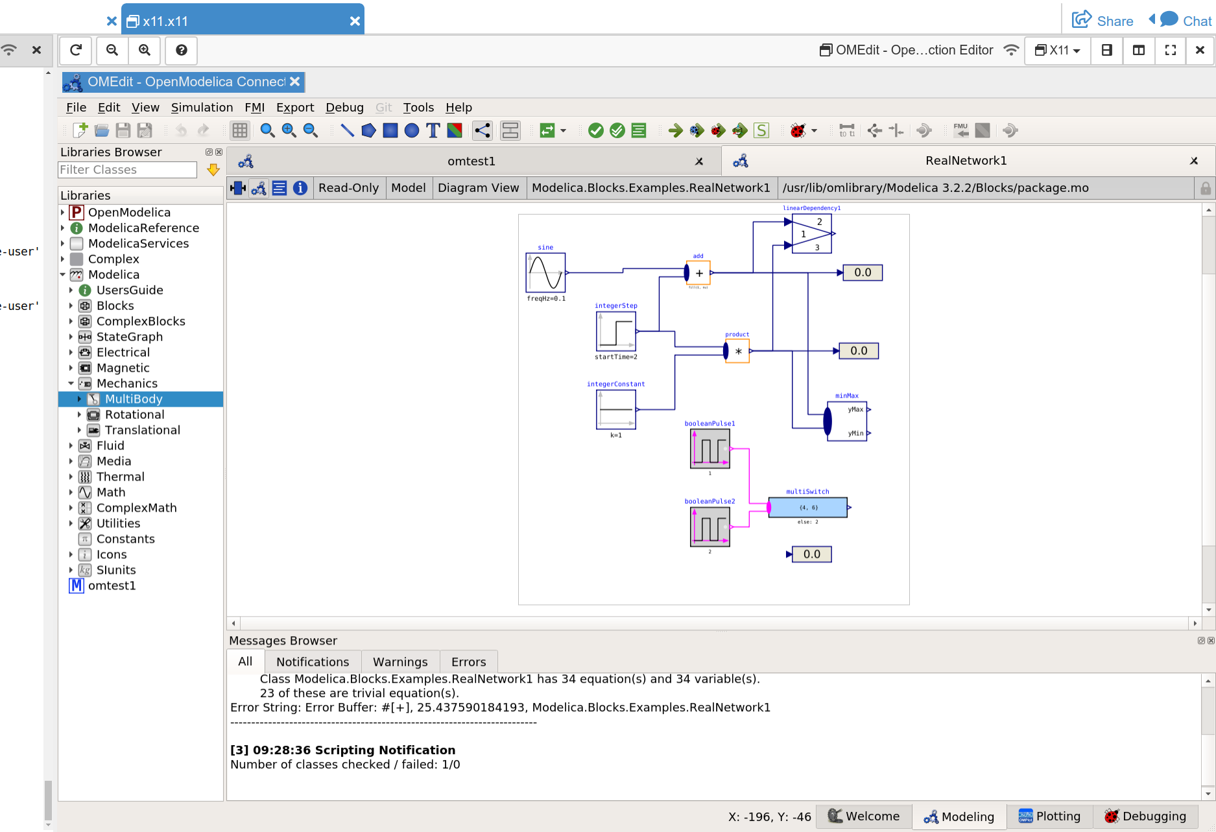
Task: Open the Simulation menu
Action: coord(202,107)
